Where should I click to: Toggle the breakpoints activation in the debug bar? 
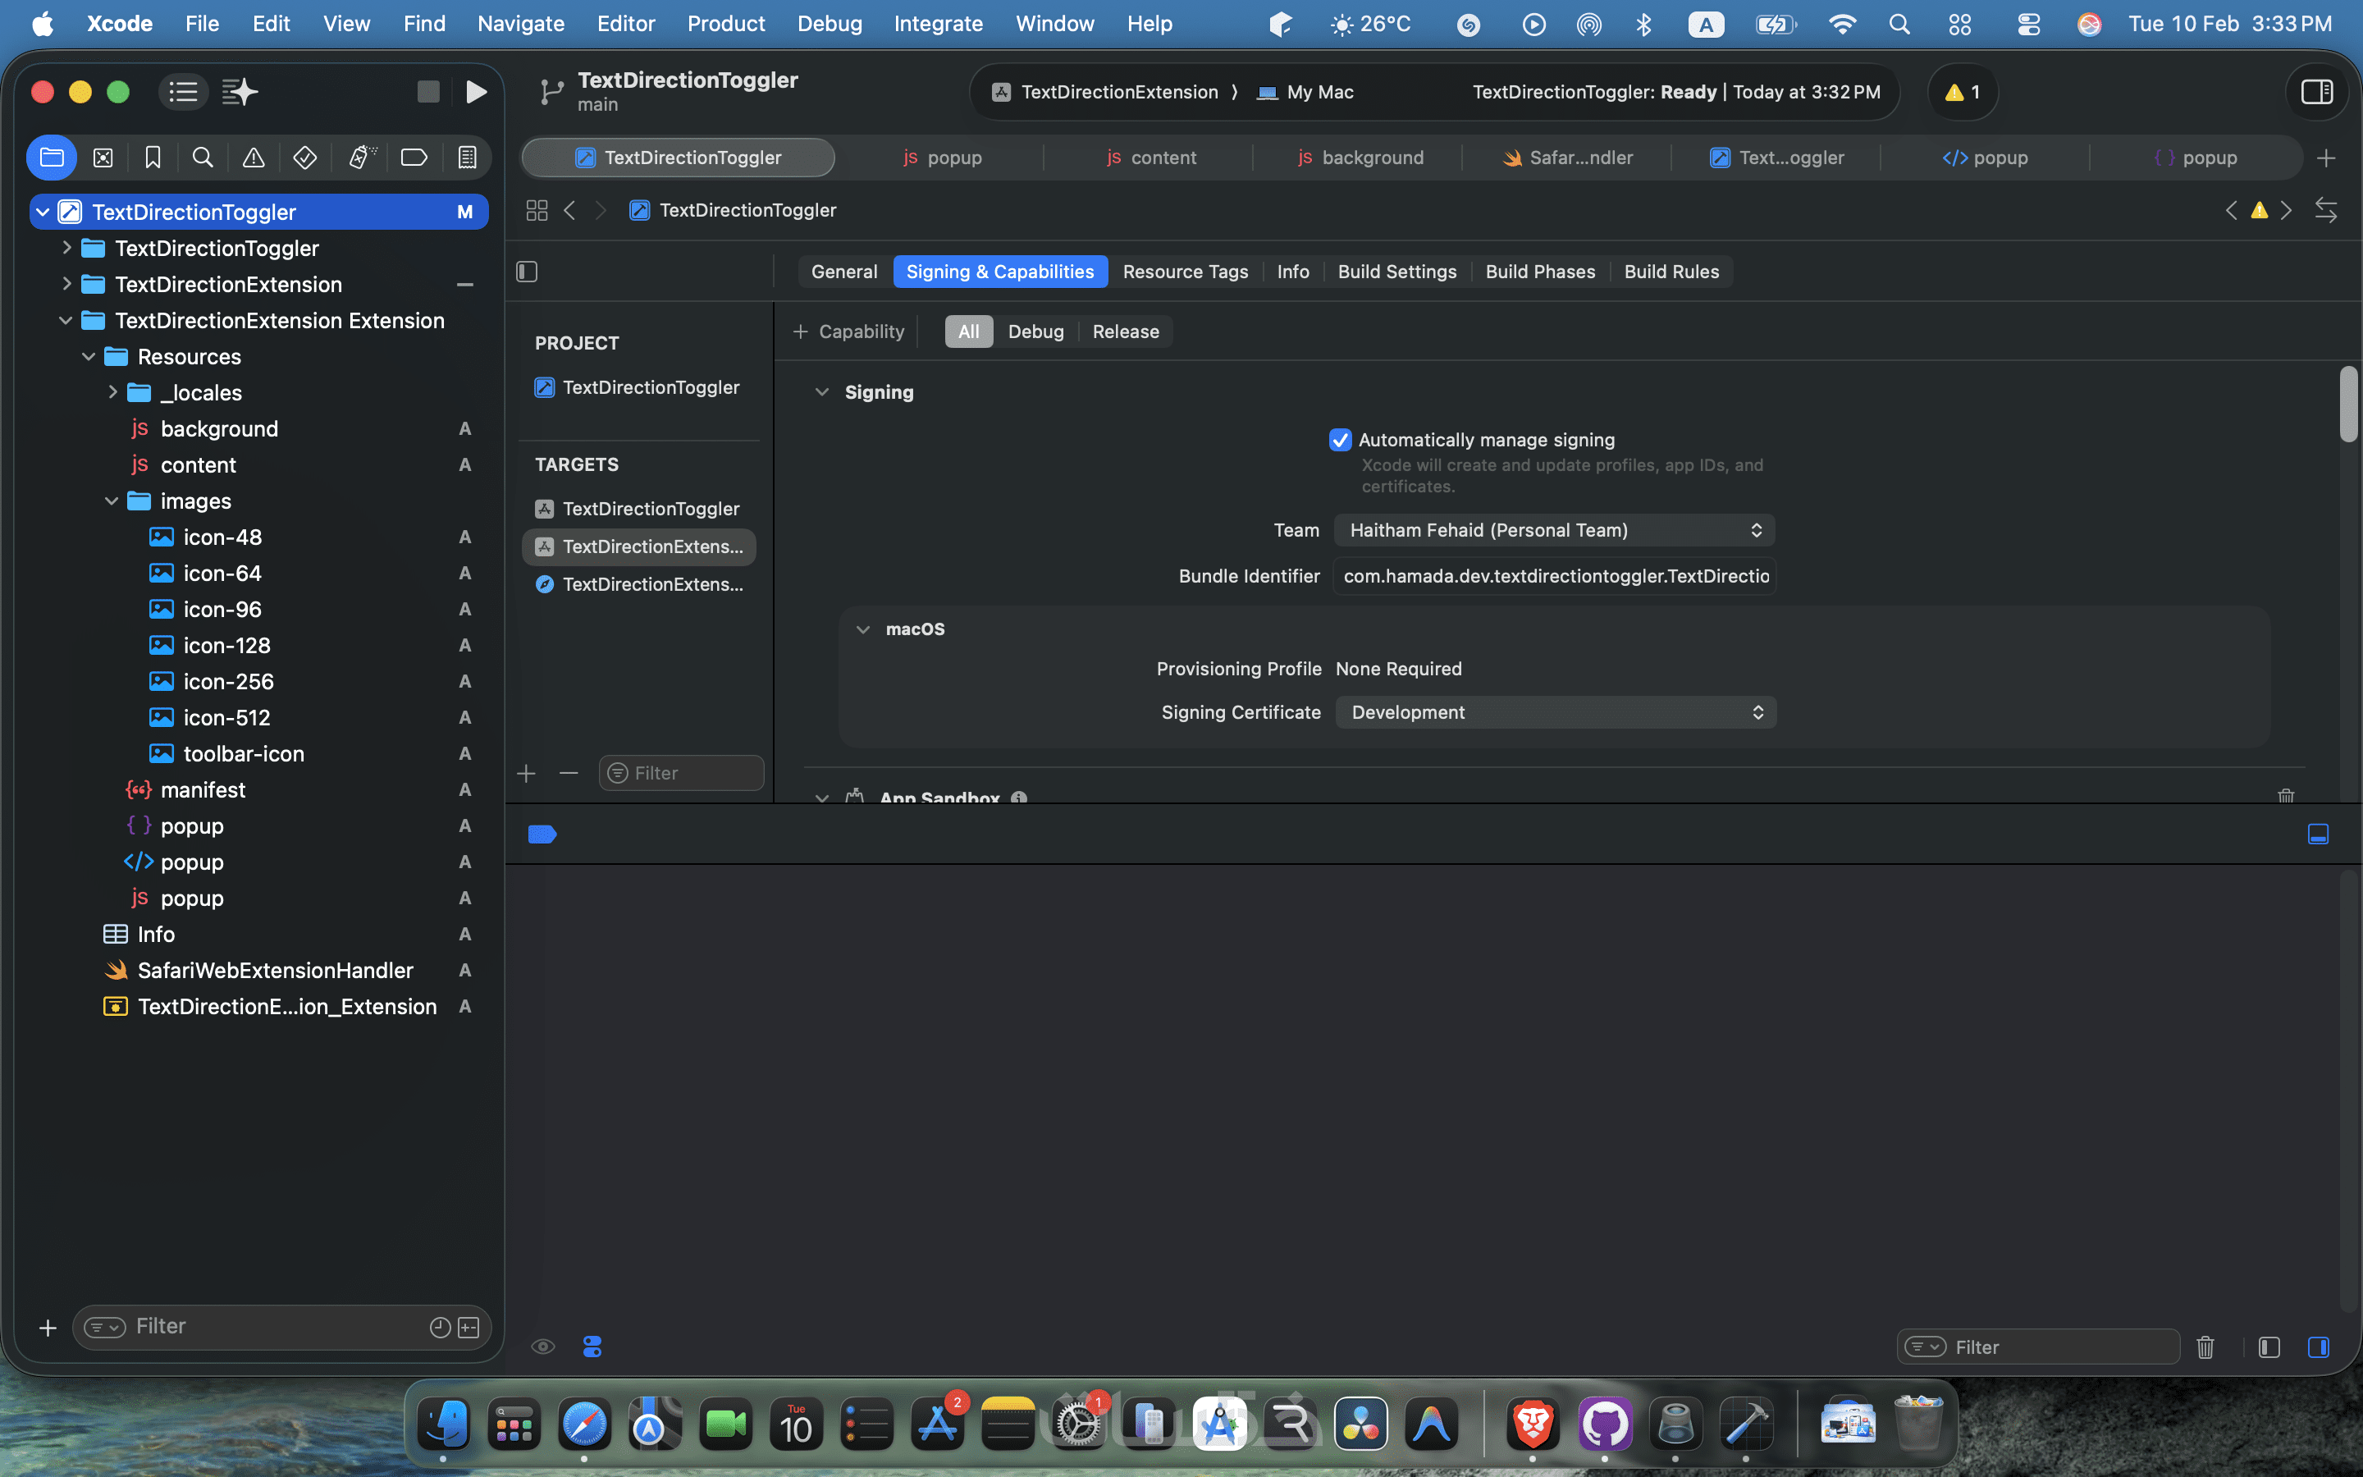pyautogui.click(x=542, y=835)
